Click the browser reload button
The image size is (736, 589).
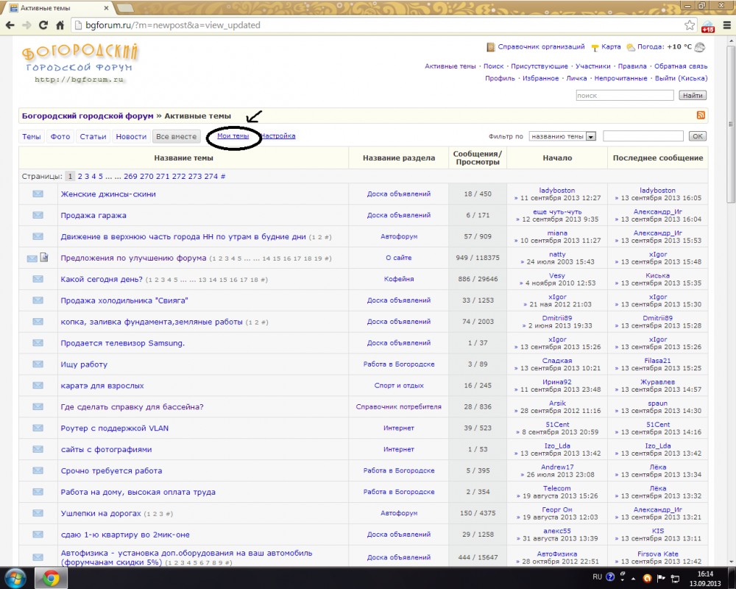43,25
